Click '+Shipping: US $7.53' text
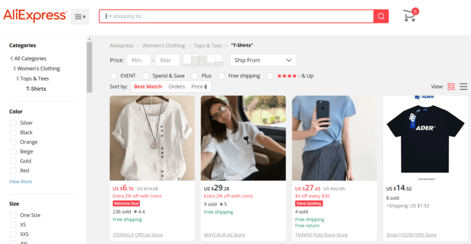The image size is (471, 244). (x=407, y=206)
